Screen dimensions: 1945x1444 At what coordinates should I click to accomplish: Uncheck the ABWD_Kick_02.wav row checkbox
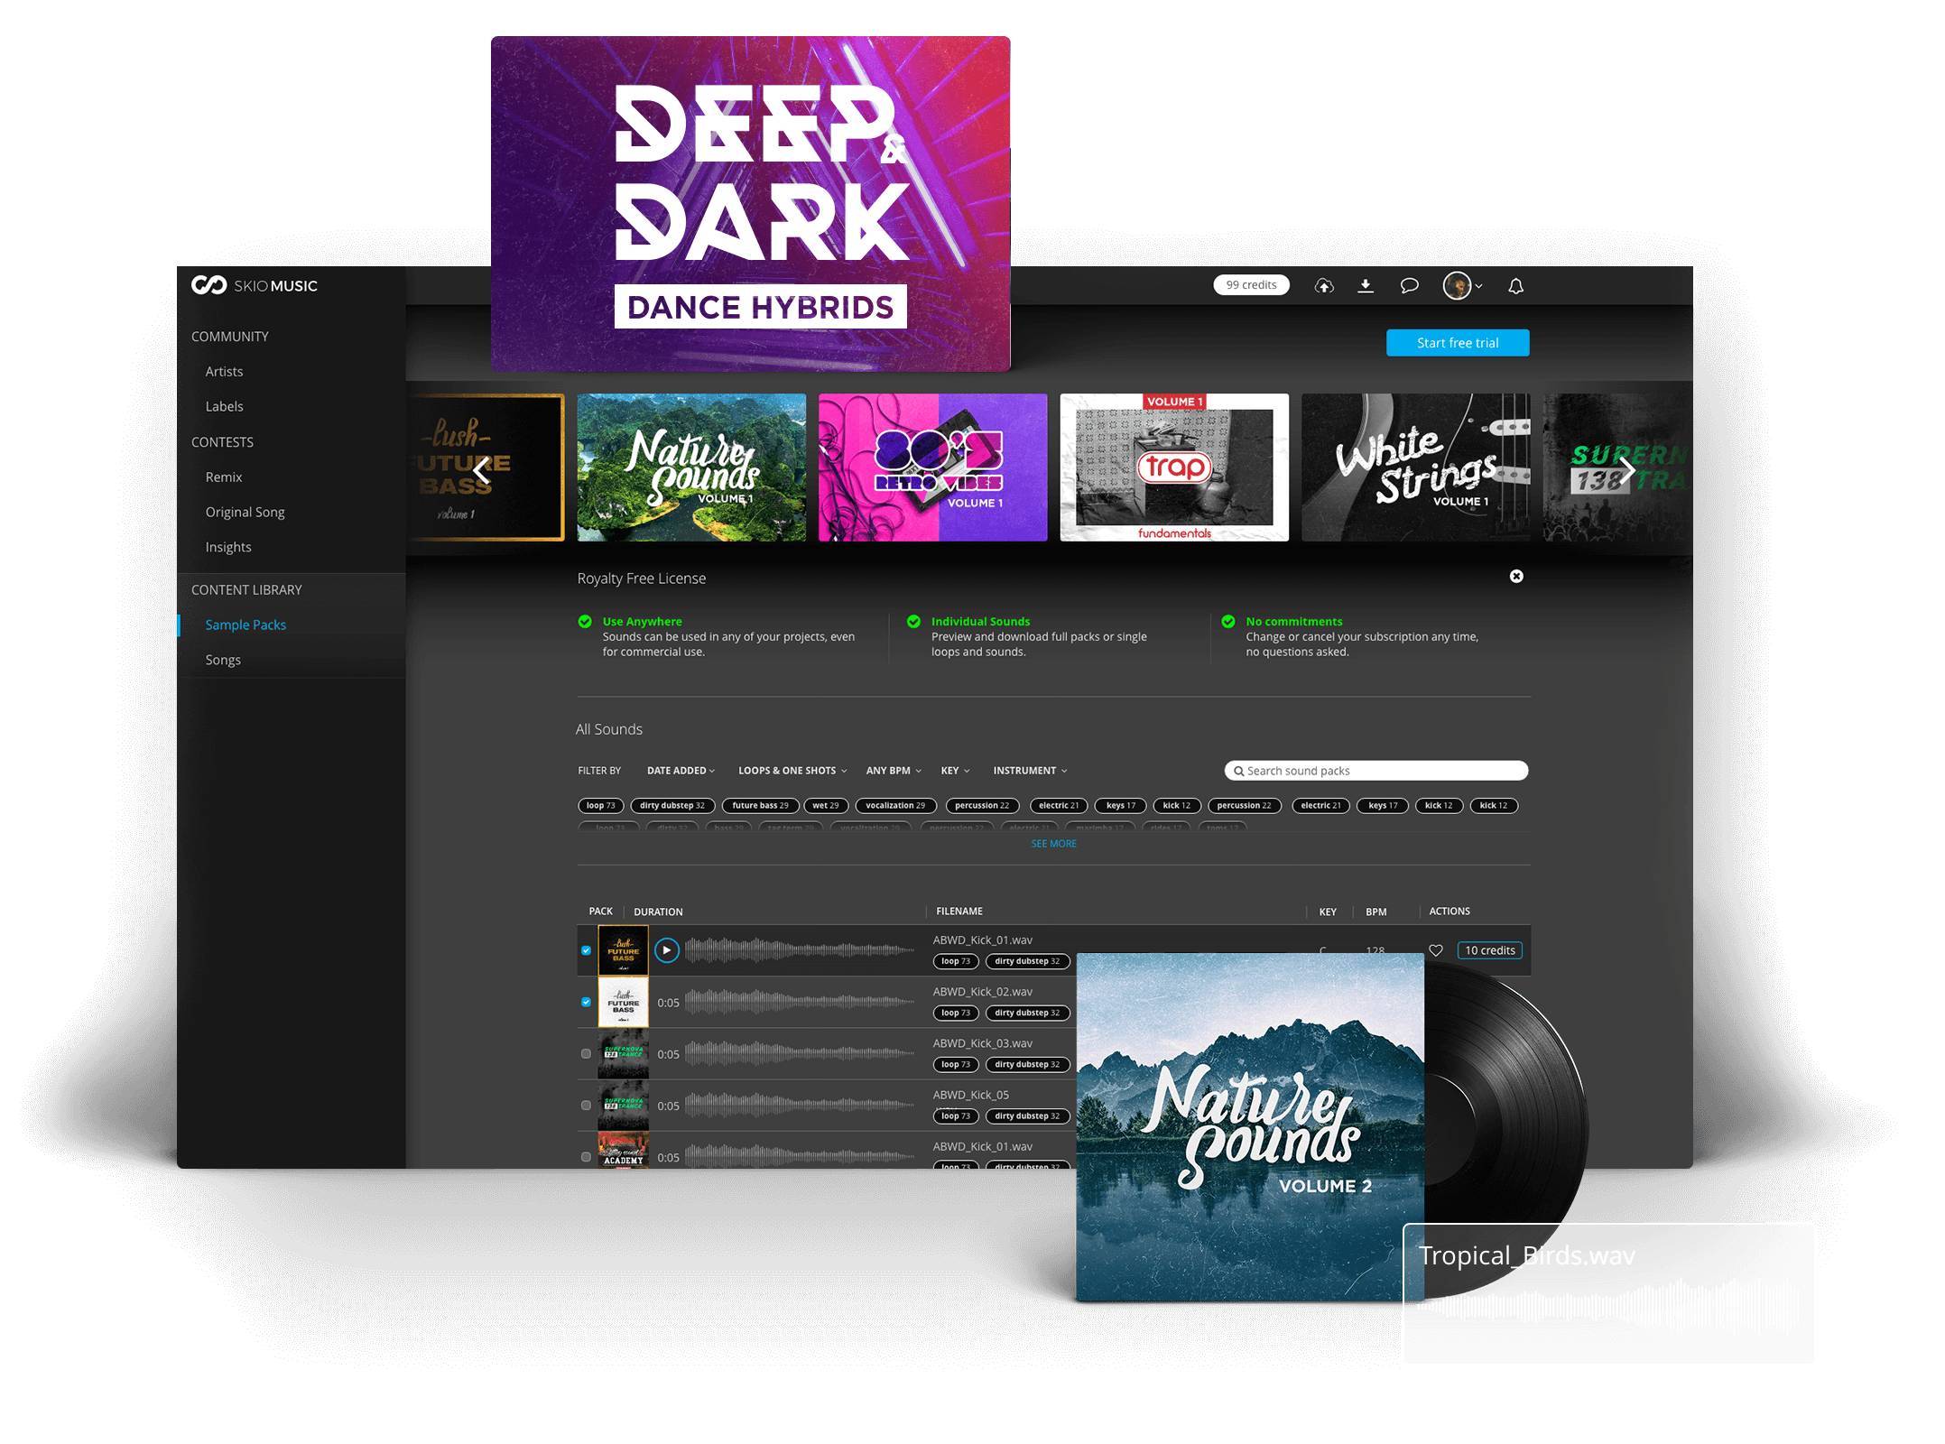[586, 1002]
